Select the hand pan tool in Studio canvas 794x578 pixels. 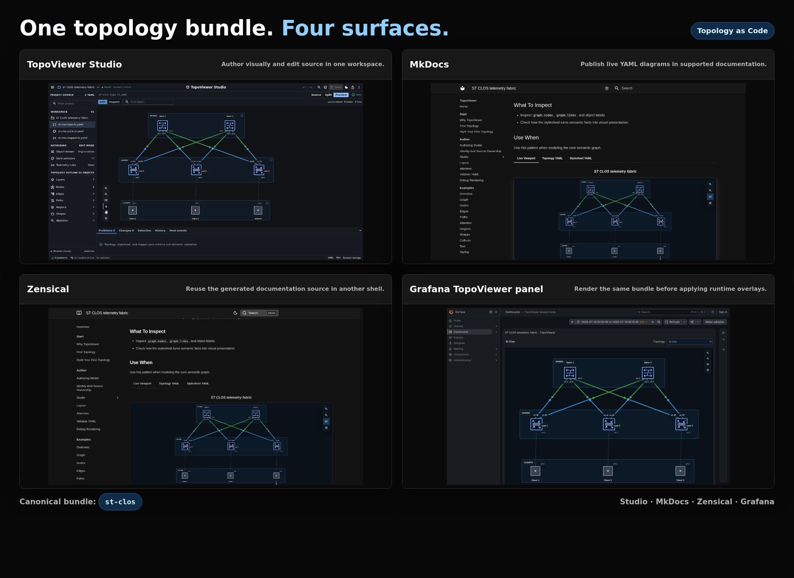(106, 212)
